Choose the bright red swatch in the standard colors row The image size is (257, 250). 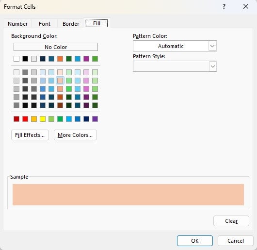pyautogui.click(x=25, y=119)
